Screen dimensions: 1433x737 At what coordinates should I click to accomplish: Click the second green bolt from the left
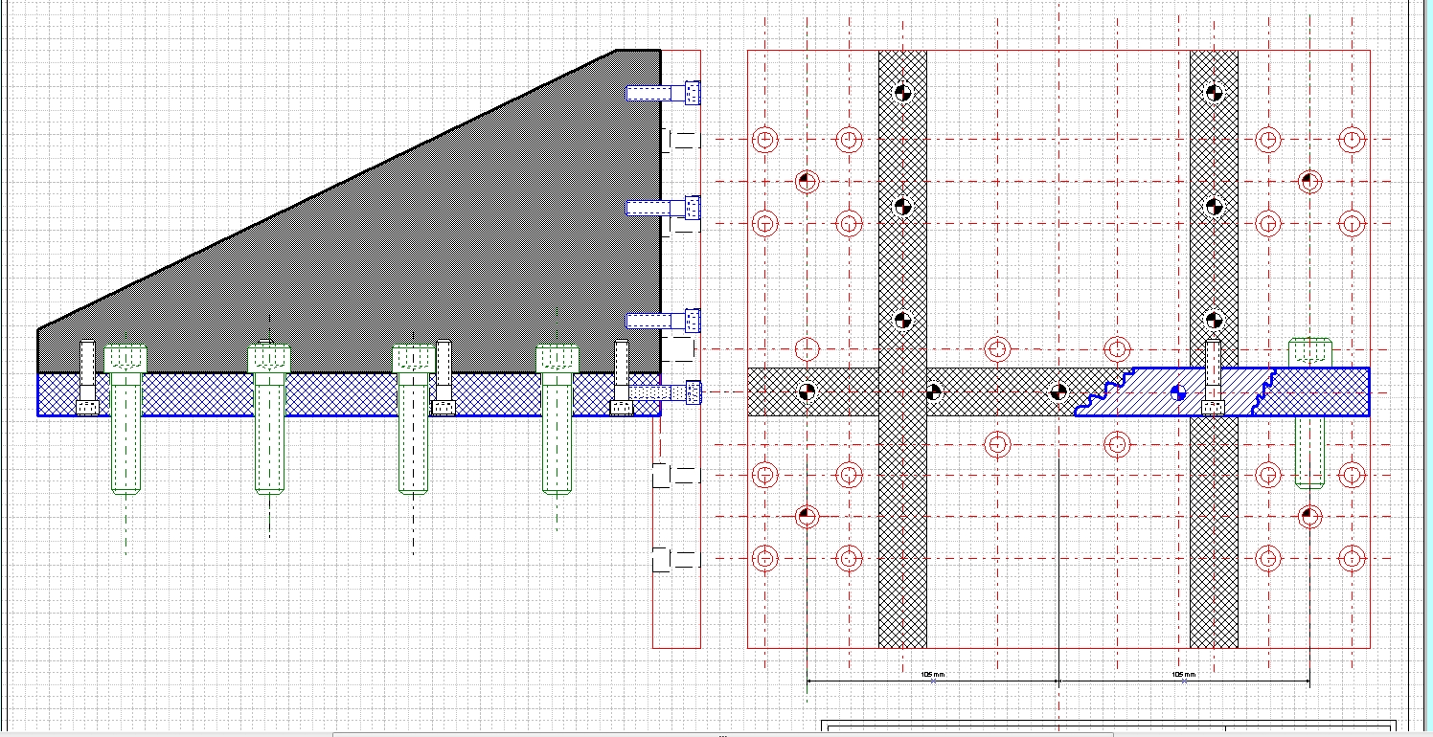(269, 431)
